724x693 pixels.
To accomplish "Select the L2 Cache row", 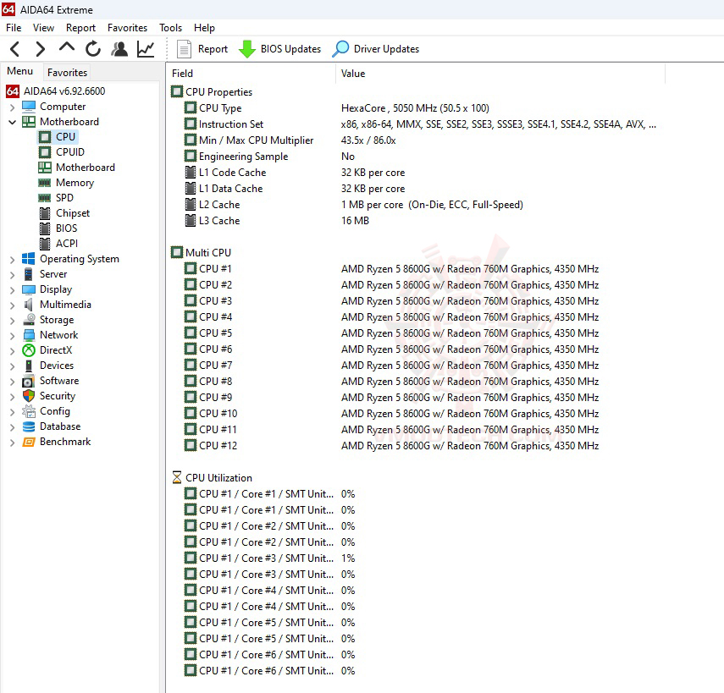I will (x=416, y=205).
